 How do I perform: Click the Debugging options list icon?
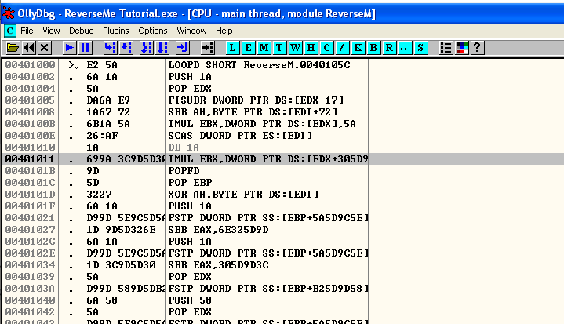pos(446,48)
